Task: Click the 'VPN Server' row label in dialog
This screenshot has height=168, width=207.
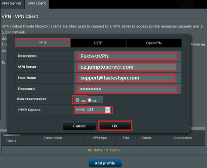Action: point(27,67)
